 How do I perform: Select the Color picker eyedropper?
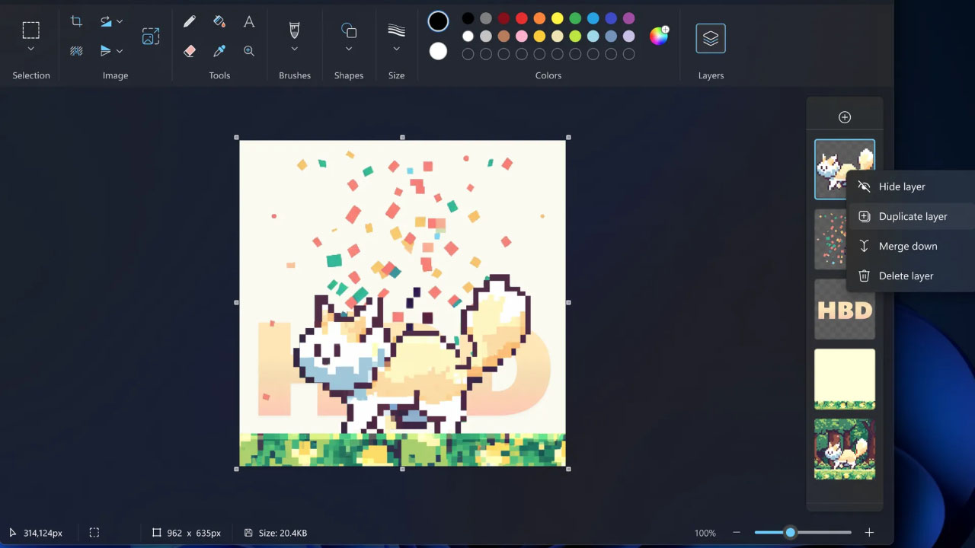(x=219, y=51)
